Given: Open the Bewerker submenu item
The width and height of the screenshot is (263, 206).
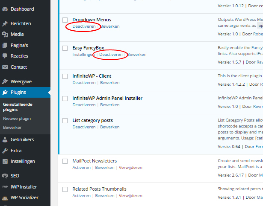Looking at the screenshot, I should point(12,128).
